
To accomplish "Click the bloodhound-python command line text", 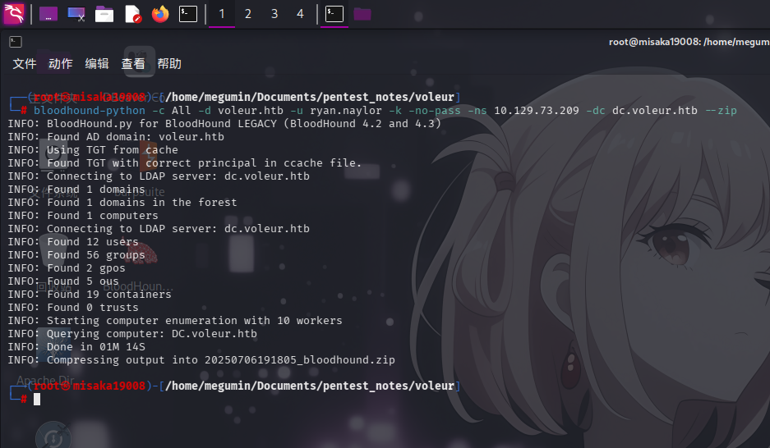I will (x=385, y=111).
